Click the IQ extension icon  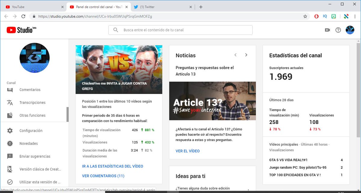(325, 17)
